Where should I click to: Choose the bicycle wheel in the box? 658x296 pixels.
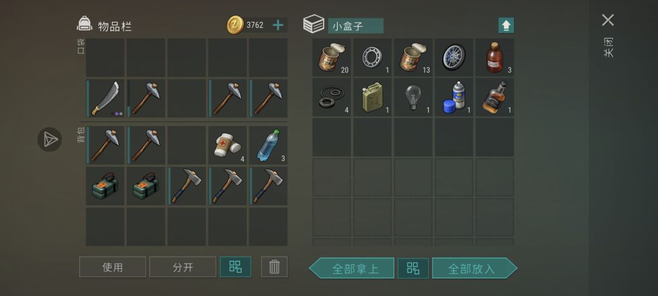coord(454,57)
